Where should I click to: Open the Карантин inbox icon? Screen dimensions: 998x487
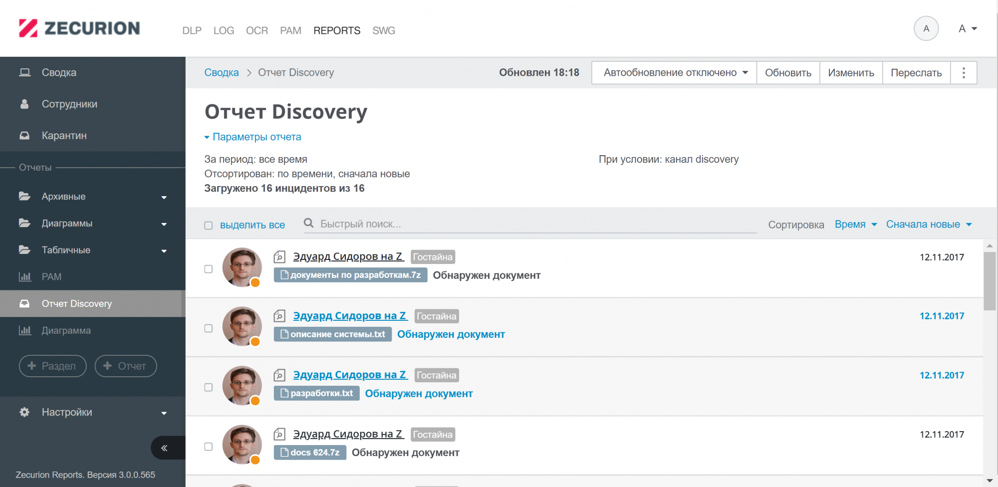[25, 135]
